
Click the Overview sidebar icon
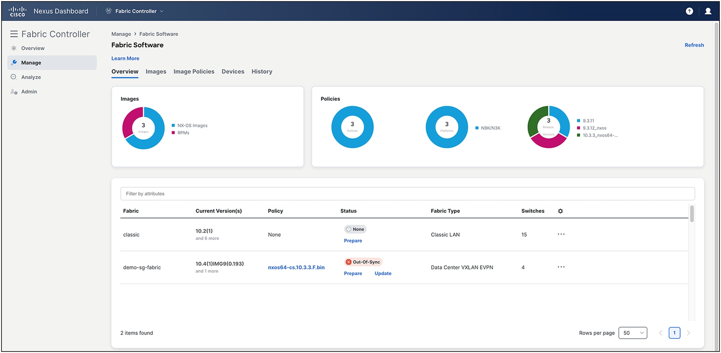tap(14, 48)
